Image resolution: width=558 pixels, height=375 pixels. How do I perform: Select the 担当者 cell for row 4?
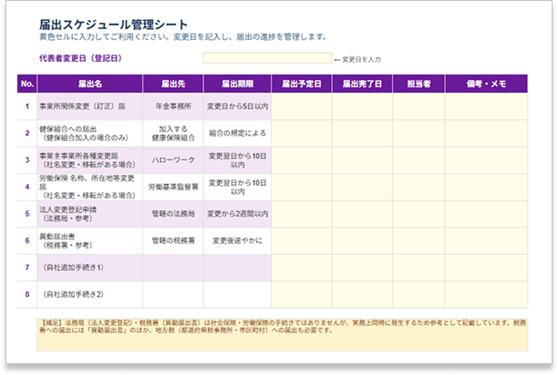418,187
